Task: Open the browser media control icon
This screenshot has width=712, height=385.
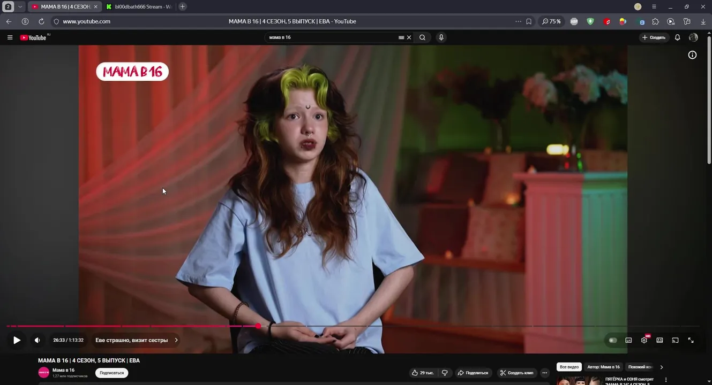Action: pos(671,21)
